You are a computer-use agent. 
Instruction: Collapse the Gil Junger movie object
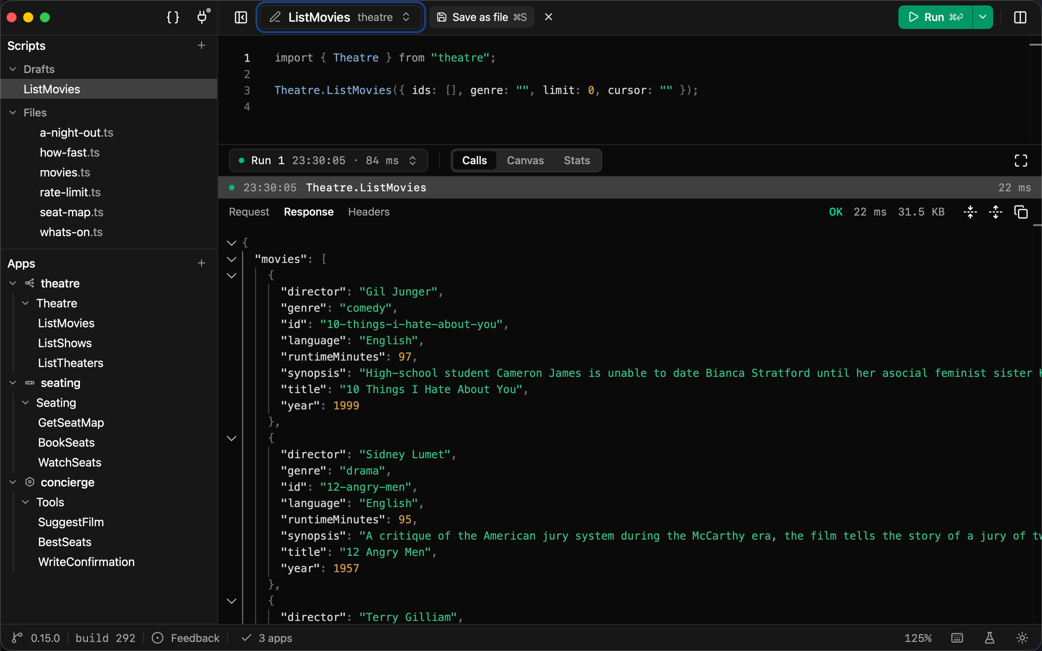point(232,276)
